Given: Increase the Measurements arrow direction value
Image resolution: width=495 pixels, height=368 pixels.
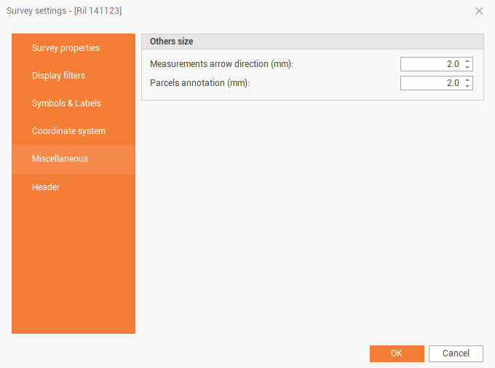Looking at the screenshot, I should pos(467,61).
